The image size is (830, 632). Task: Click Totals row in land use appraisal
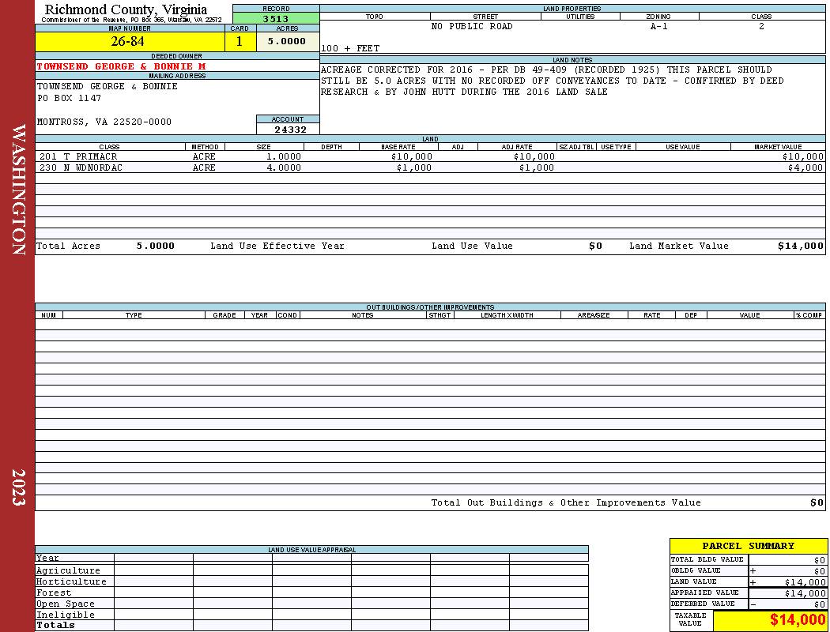pyautogui.click(x=311, y=625)
